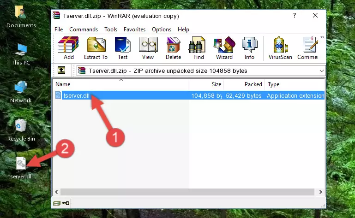Open the address bar dropdown arrow
This screenshot has height=218, width=355.
321,71
